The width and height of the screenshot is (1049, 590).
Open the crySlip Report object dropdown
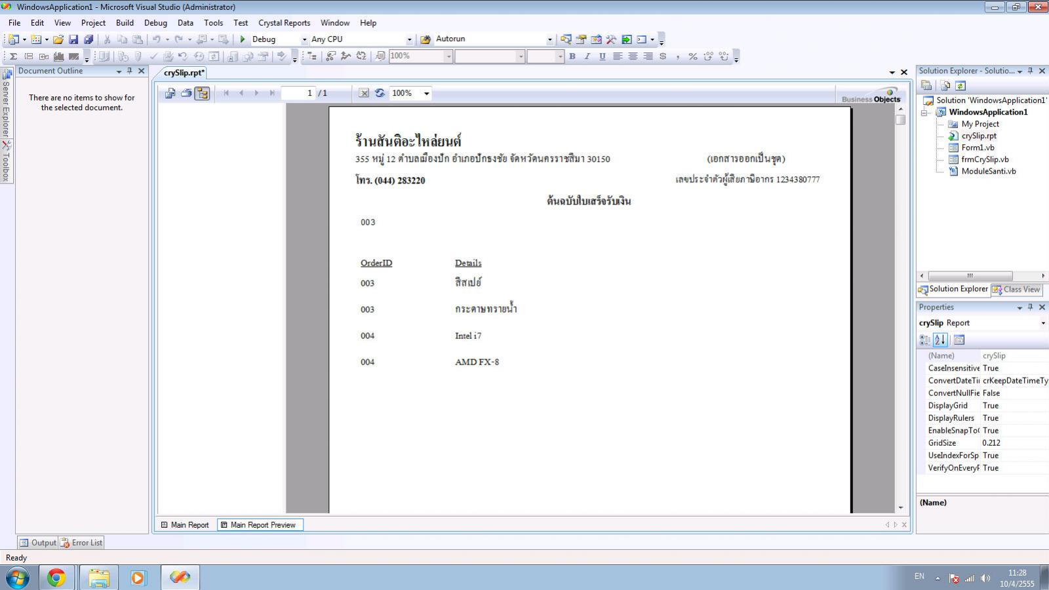pyautogui.click(x=1042, y=323)
